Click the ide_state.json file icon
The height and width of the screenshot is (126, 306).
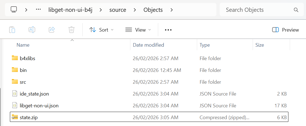(15, 94)
